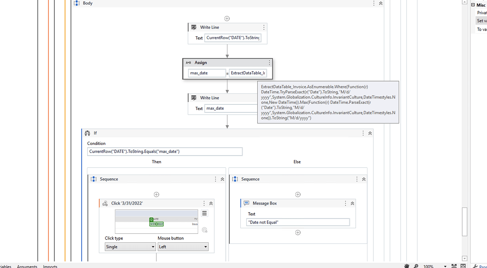Click the If activity gear icon

tap(88, 133)
